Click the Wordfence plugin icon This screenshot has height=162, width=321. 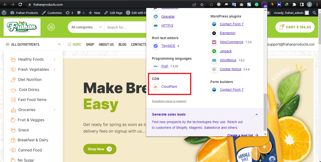point(214,60)
